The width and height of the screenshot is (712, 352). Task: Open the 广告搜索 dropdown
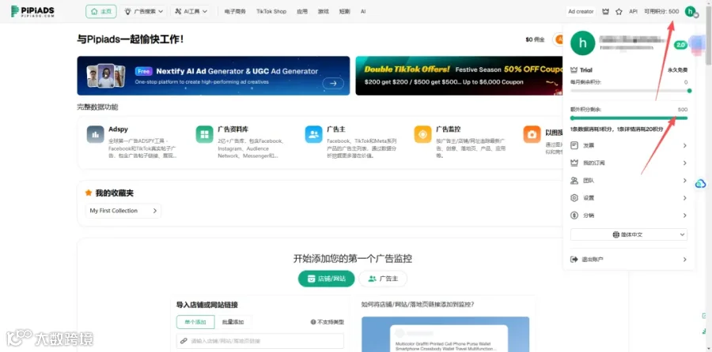pos(143,11)
